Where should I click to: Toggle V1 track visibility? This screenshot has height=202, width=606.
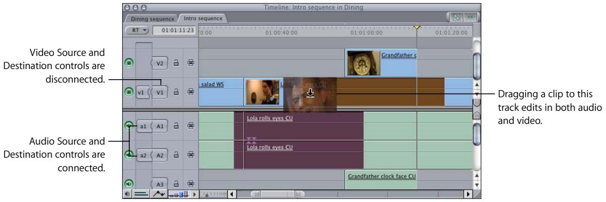tap(129, 92)
